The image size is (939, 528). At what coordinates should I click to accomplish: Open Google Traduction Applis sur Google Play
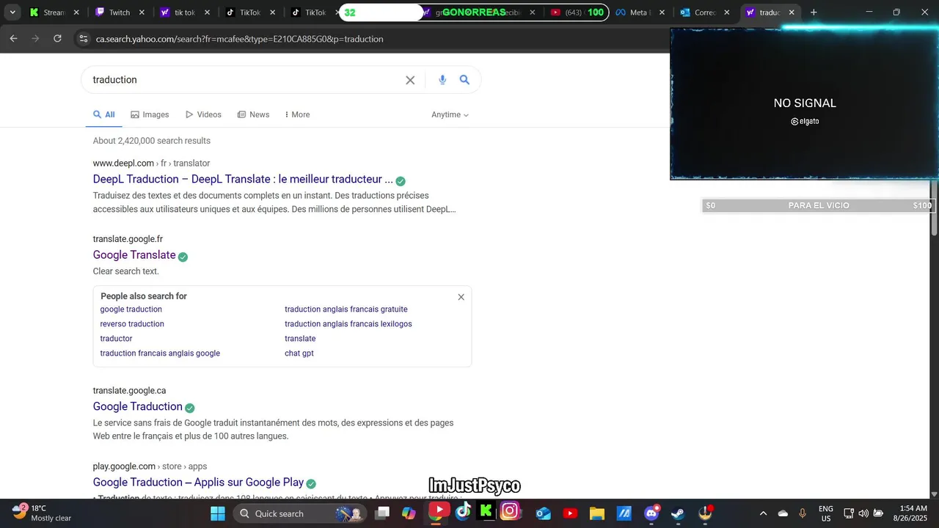[198, 482]
